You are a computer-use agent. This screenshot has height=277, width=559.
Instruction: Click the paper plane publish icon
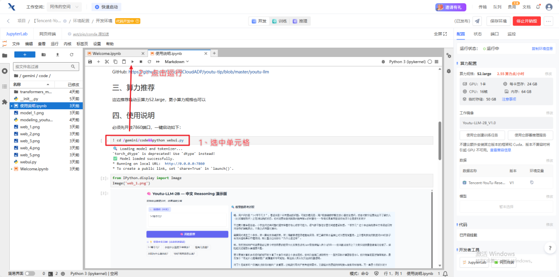477,21
